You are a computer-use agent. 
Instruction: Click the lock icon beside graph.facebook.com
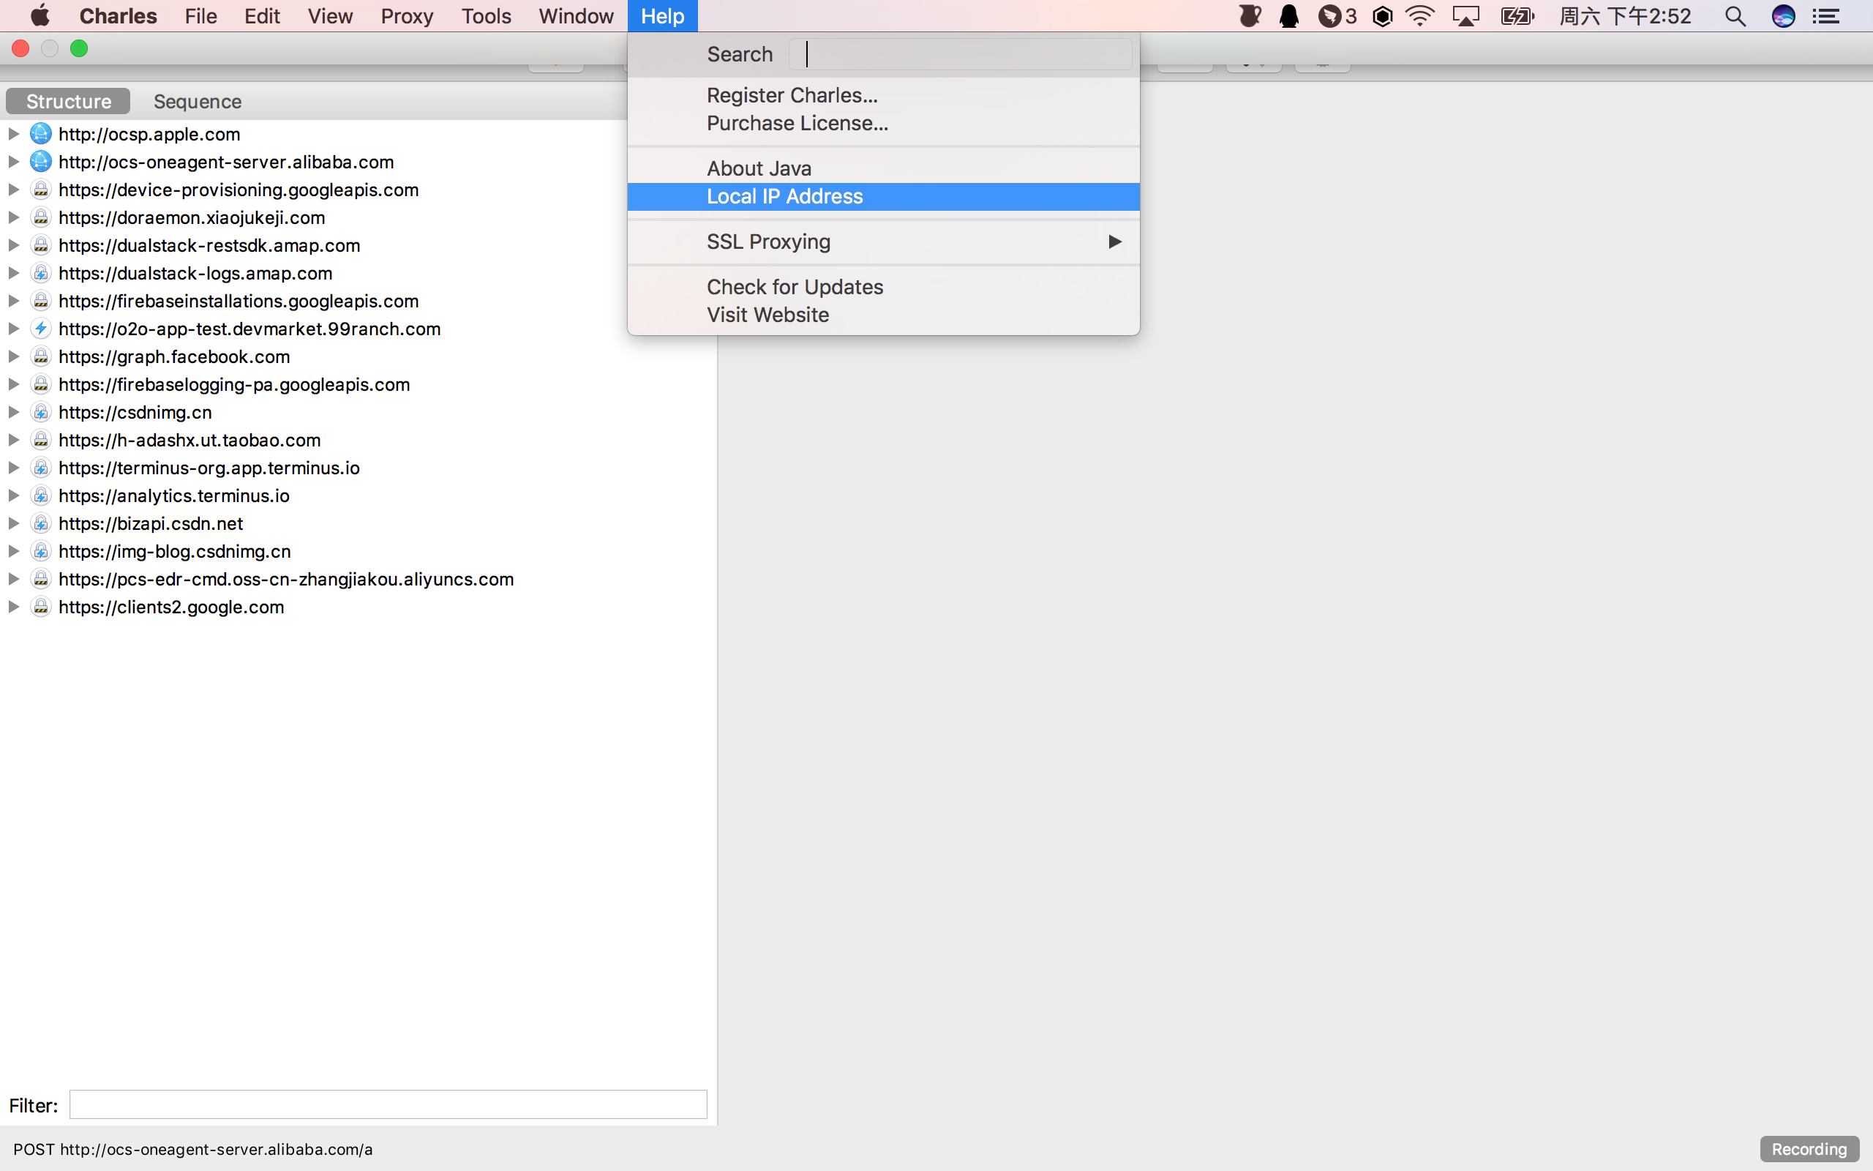[40, 357]
